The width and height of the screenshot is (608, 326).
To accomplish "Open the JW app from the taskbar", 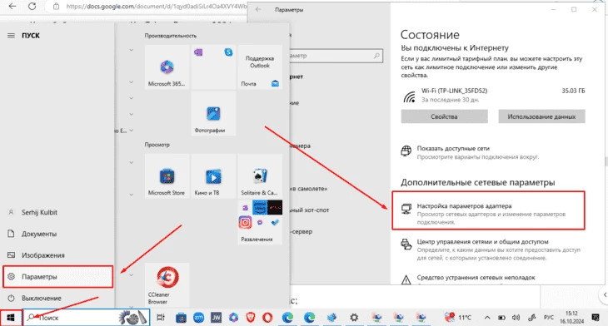I will (216, 318).
